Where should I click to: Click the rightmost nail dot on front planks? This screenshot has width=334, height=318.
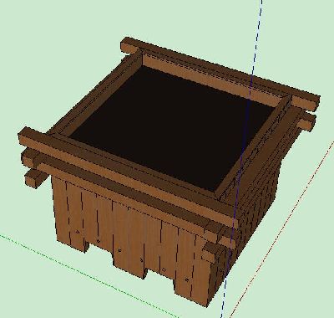click(x=187, y=280)
